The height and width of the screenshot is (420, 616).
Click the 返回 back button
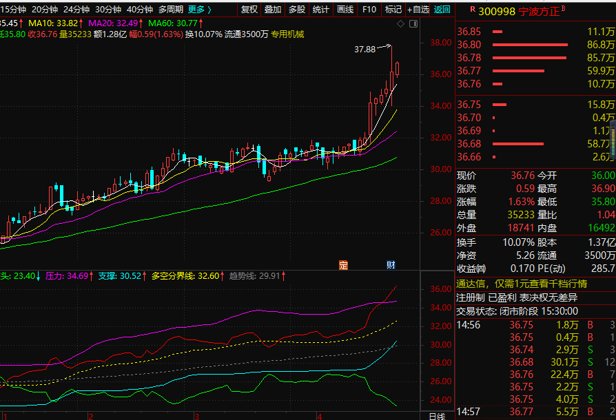(x=442, y=10)
